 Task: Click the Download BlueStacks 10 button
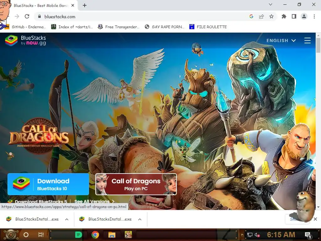click(48, 184)
